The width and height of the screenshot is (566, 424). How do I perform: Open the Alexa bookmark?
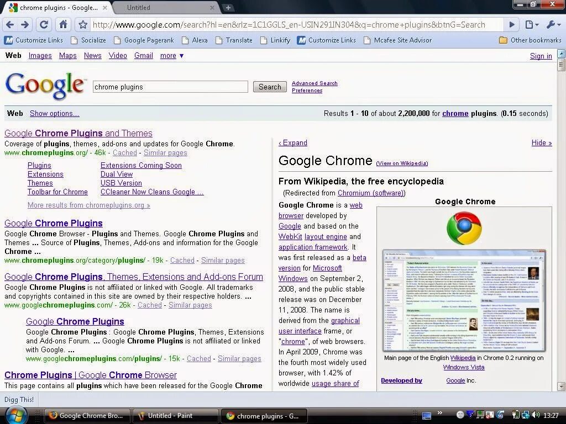point(195,40)
